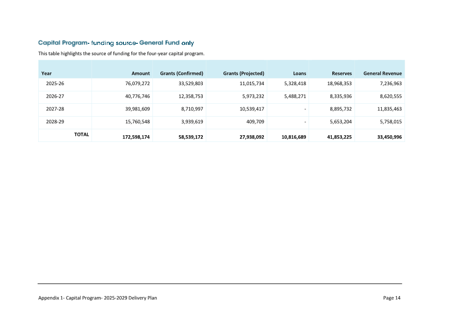The height and width of the screenshot is (320, 452).
Task: Click the 'Reserves' column header
Action: (342, 73)
